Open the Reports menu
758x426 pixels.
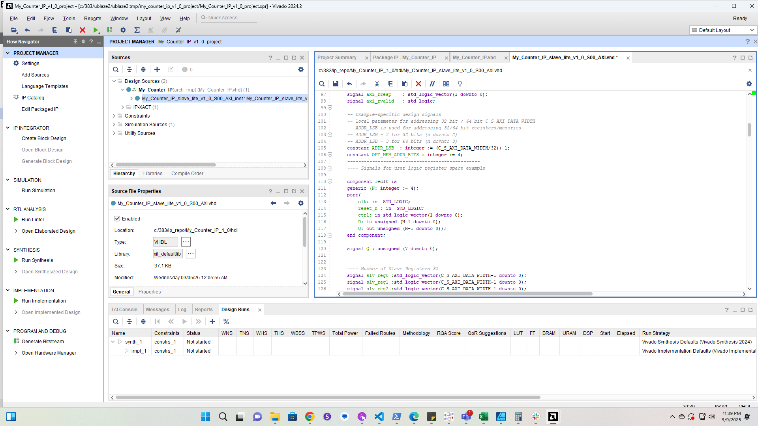pyautogui.click(x=92, y=19)
